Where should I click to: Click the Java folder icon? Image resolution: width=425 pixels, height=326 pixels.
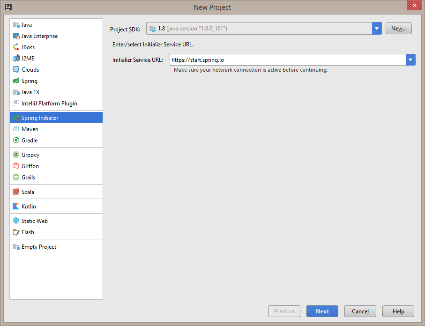[16, 25]
